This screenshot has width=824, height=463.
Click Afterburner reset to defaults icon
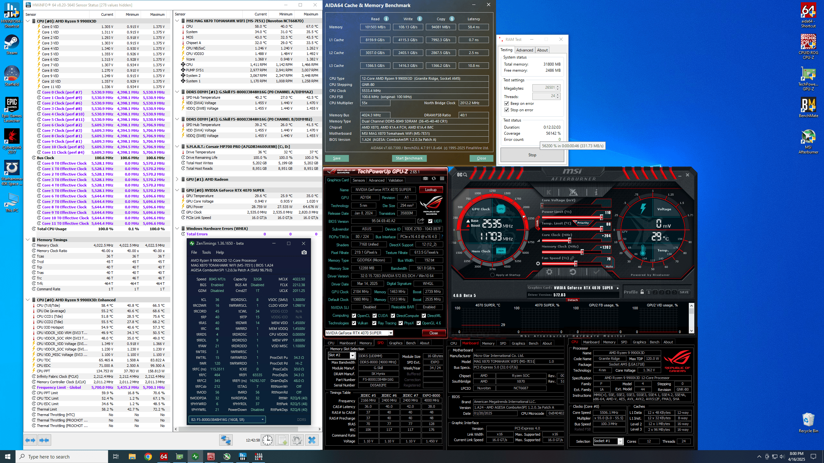[x=573, y=272]
